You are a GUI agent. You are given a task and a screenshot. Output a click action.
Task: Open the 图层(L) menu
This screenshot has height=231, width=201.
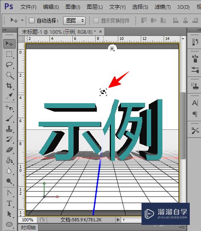coord(94,7)
